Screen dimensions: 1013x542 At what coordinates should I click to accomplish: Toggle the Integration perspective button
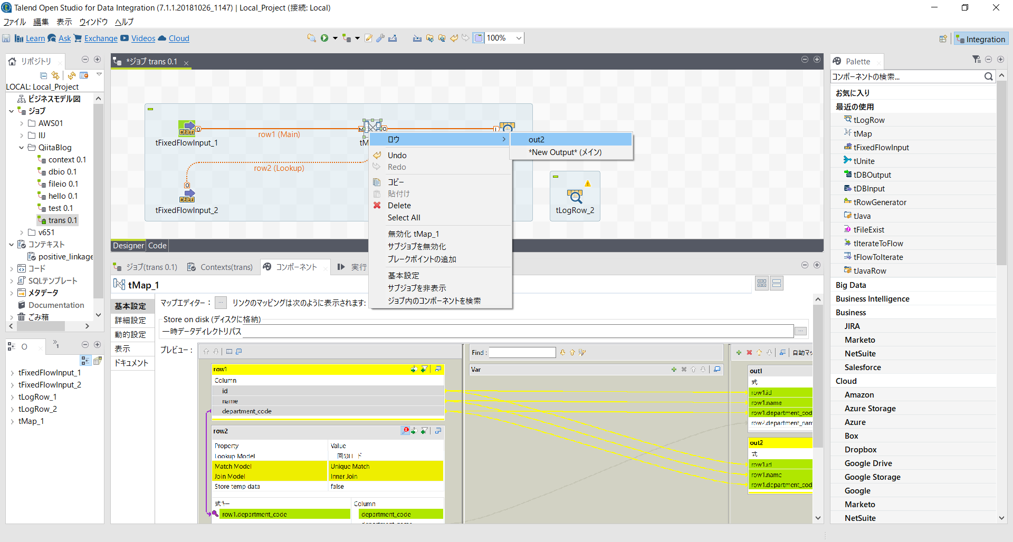coord(981,38)
